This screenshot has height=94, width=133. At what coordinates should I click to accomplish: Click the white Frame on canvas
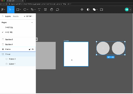[x=76, y=54]
